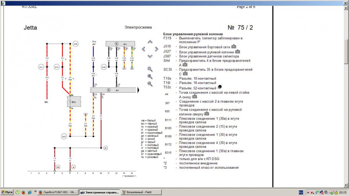The height and width of the screenshot is (196, 349).
Task: Expand hidden system tray icons
Action: coord(308,192)
